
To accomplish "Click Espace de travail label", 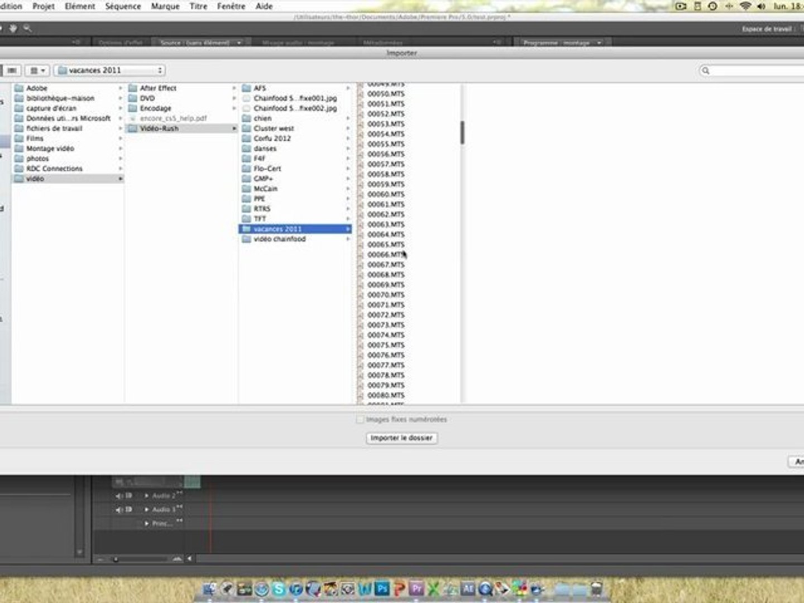I will 767,29.
